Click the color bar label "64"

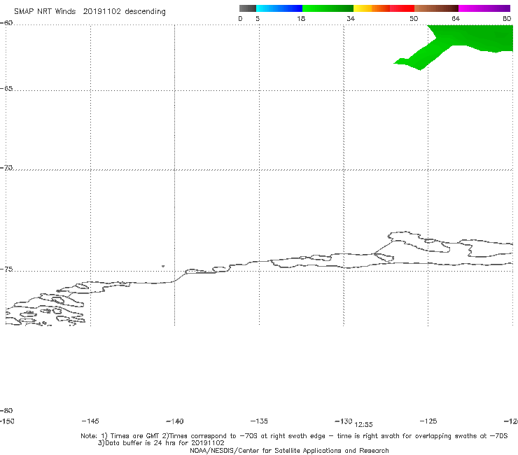pyautogui.click(x=456, y=19)
